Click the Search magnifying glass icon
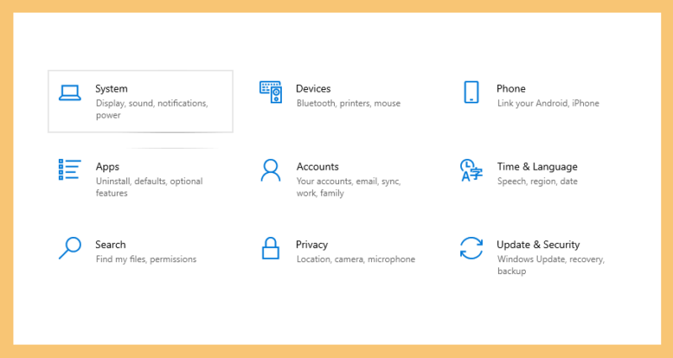 click(70, 248)
